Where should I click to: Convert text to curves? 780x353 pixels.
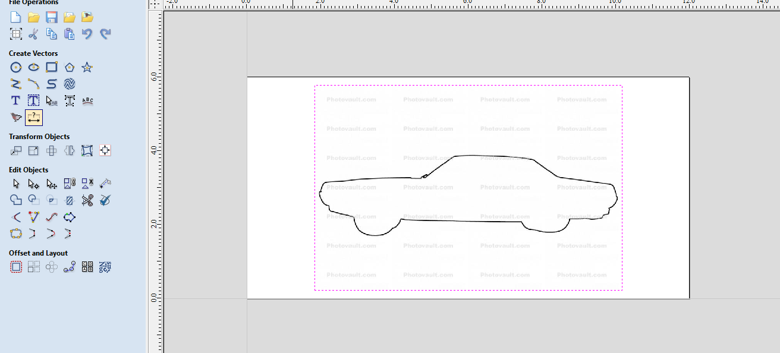click(x=70, y=100)
